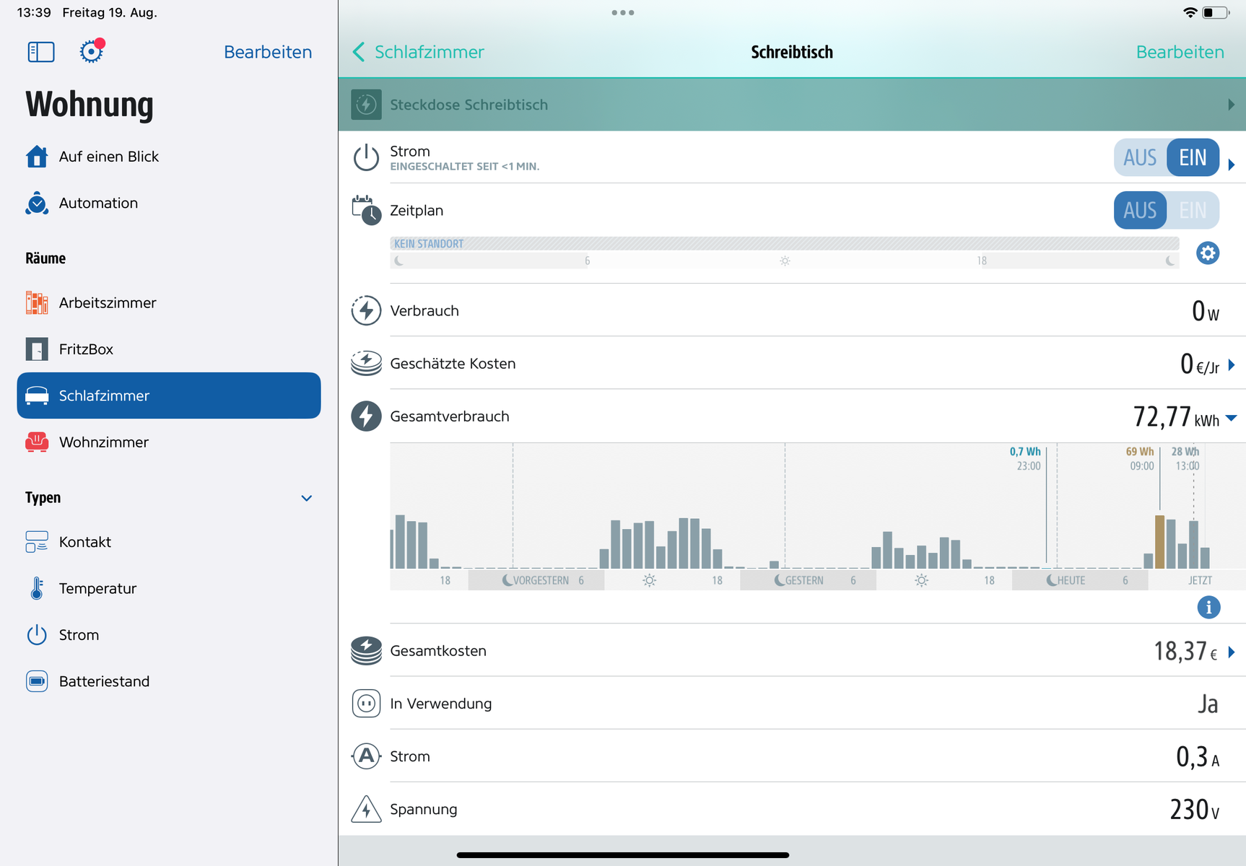Tap the Zeitplan timeline bar
1246x866 pixels.
point(784,253)
